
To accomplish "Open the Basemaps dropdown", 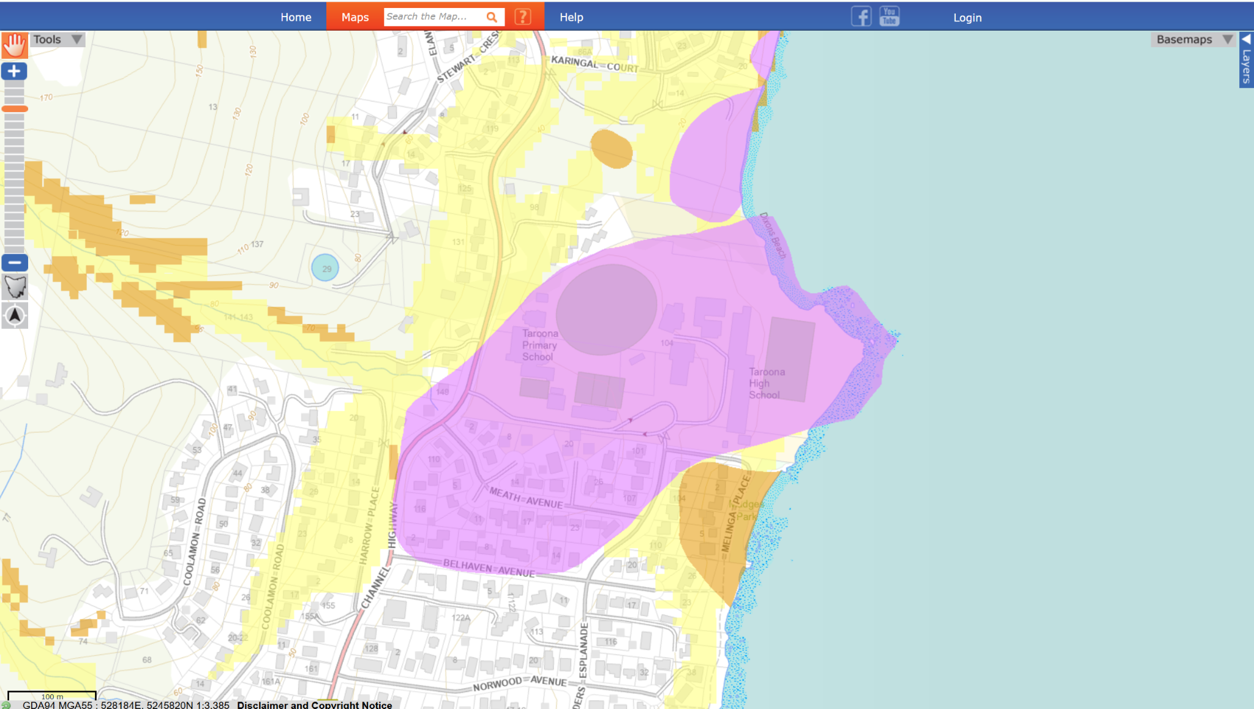I will [x=1193, y=39].
